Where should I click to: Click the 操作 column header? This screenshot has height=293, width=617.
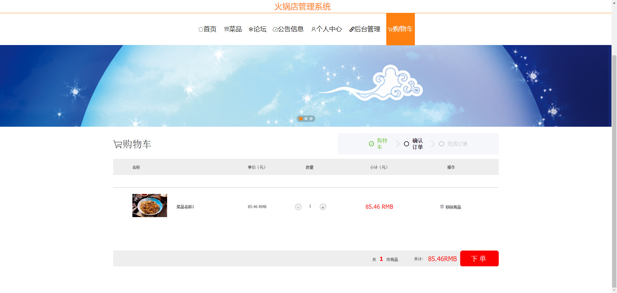pyautogui.click(x=451, y=167)
